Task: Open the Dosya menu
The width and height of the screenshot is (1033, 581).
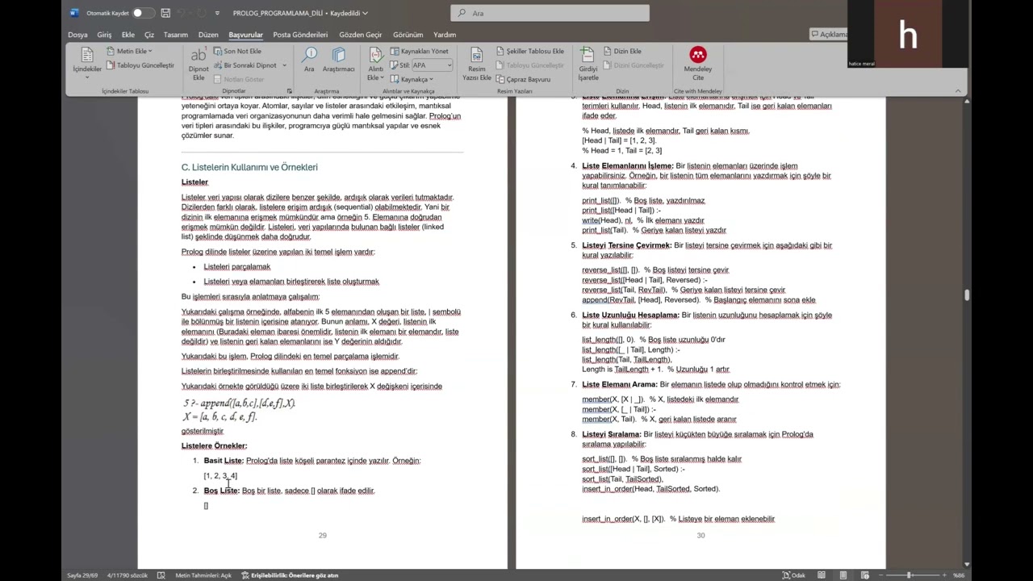Action: 77,35
